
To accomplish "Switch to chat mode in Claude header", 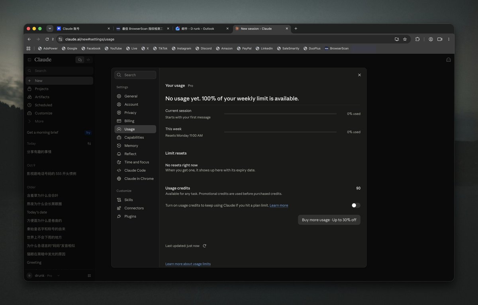I will click(80, 60).
